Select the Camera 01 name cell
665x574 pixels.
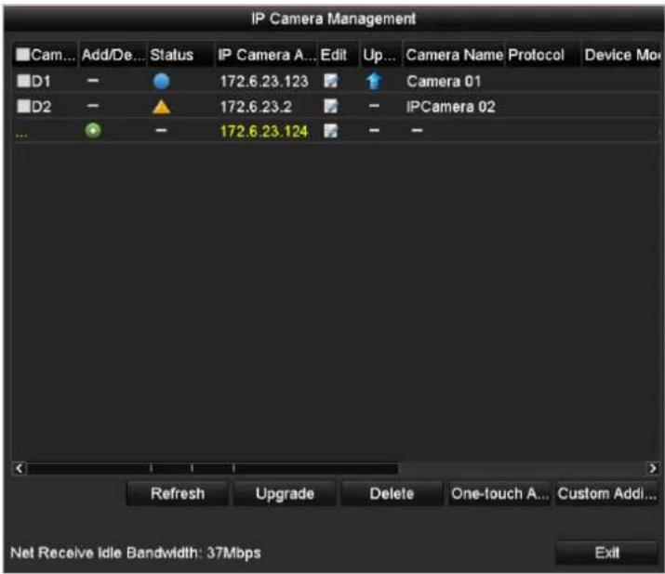(444, 82)
